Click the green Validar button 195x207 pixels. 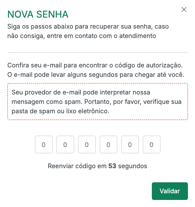point(170,191)
